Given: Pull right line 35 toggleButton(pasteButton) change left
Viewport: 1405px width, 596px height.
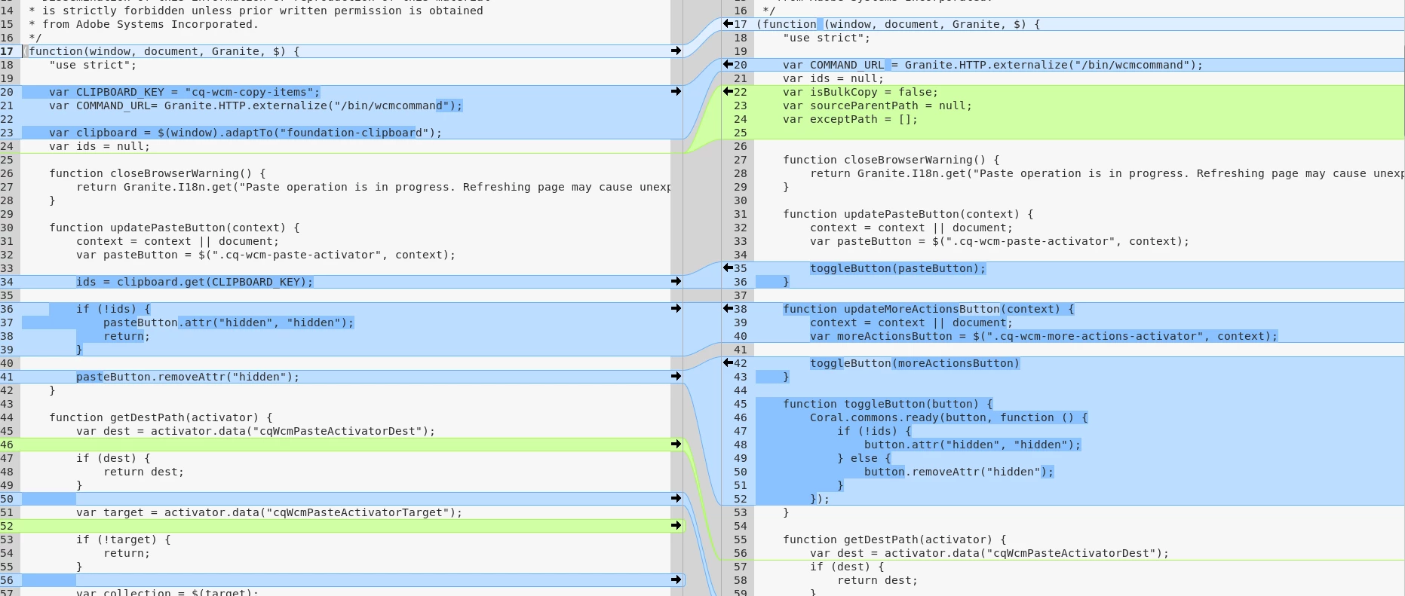Looking at the screenshot, I should [x=729, y=268].
